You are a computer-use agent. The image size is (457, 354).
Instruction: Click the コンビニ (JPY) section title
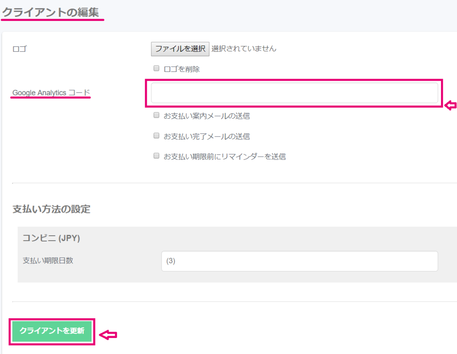coord(51,238)
